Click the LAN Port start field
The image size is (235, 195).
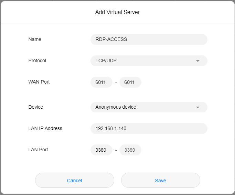[x=101, y=150]
